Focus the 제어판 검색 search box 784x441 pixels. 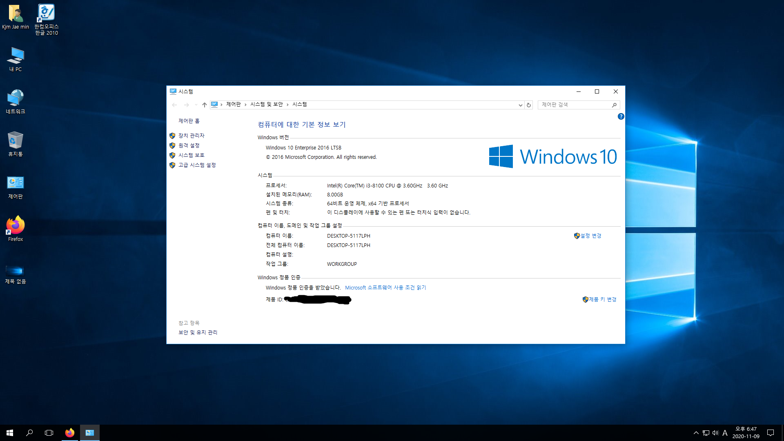(x=579, y=105)
